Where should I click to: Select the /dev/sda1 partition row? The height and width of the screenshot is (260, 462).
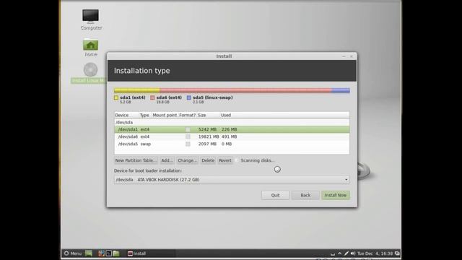pyautogui.click(x=232, y=129)
